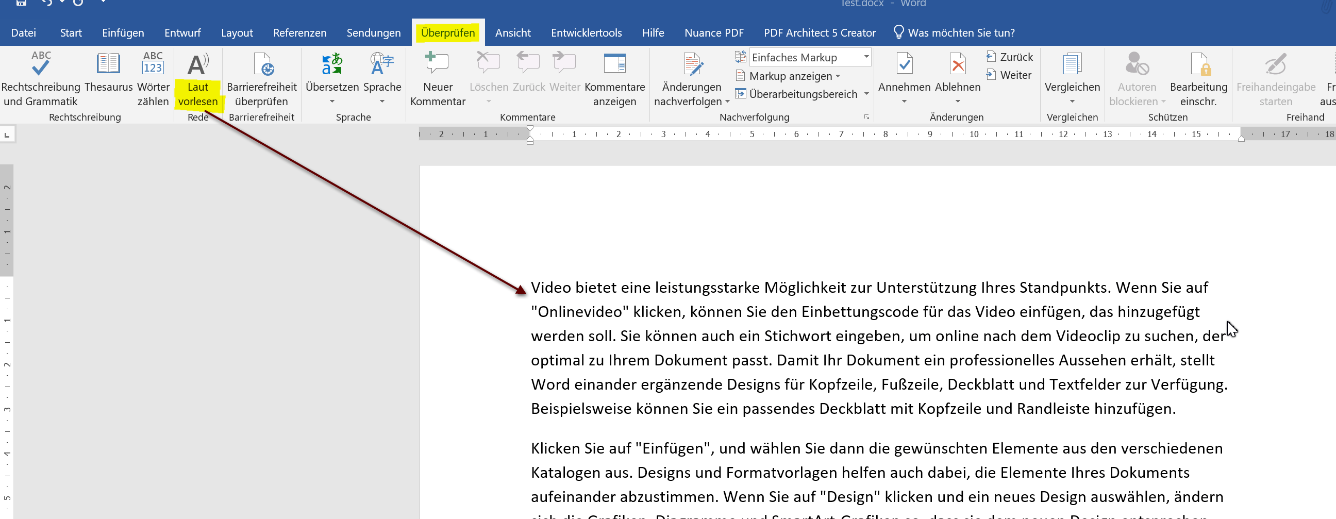Start Laut vorlesen

[x=198, y=79]
